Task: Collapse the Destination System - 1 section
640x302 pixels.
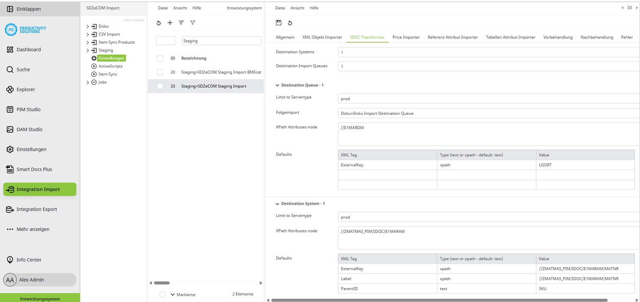Action: pos(276,203)
